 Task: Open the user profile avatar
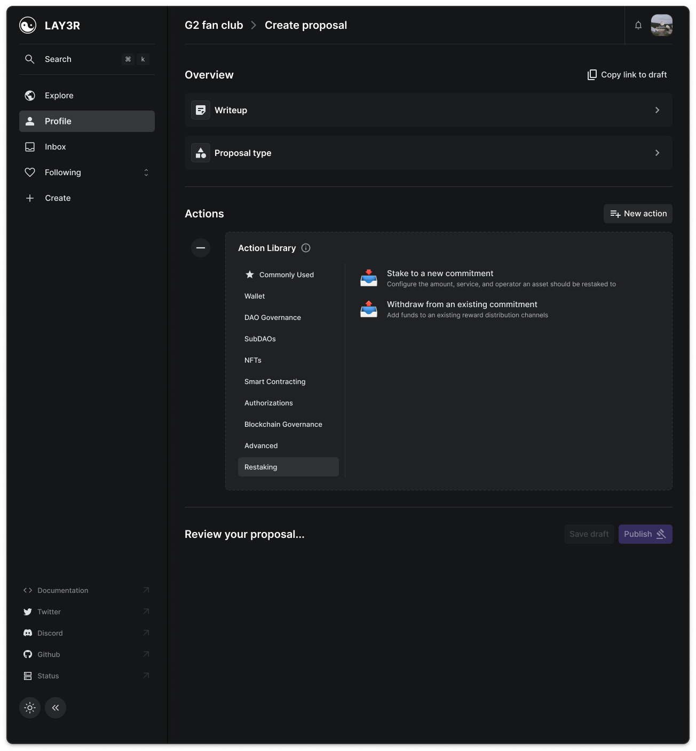[661, 25]
